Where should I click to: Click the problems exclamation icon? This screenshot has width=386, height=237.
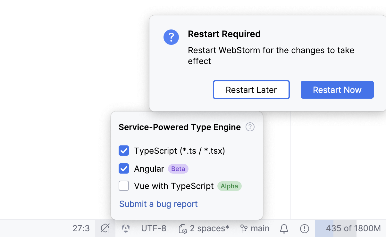pos(304,228)
